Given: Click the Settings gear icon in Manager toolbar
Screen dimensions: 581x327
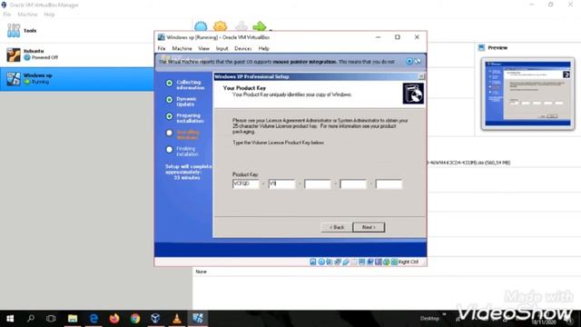Looking at the screenshot, I should 220,26.
